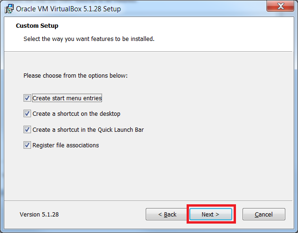Viewport: 298px width, 233px height.
Task: Disable the Quick Launch Bar shortcut checkbox
Action: pyautogui.click(x=27, y=129)
